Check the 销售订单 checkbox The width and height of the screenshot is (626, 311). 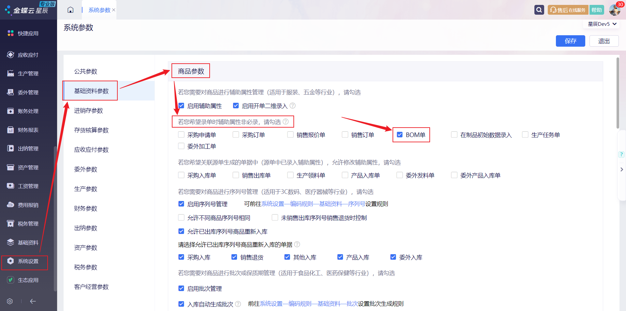[345, 135]
